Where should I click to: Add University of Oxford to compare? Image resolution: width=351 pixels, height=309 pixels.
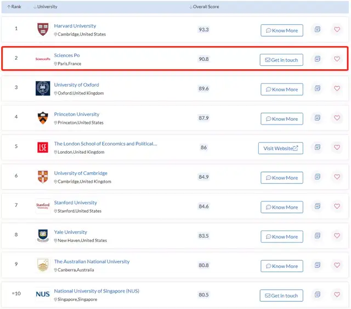tap(317, 88)
